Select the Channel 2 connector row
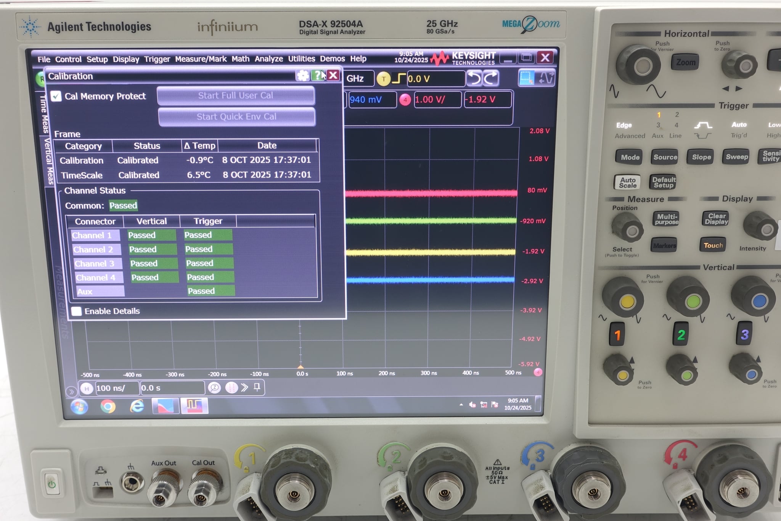 coord(96,249)
